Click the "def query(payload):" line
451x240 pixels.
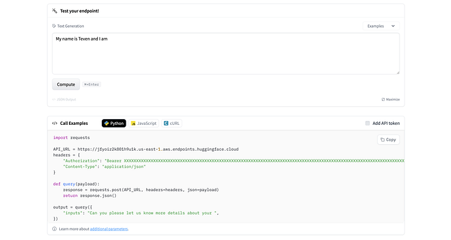[x=76, y=184]
